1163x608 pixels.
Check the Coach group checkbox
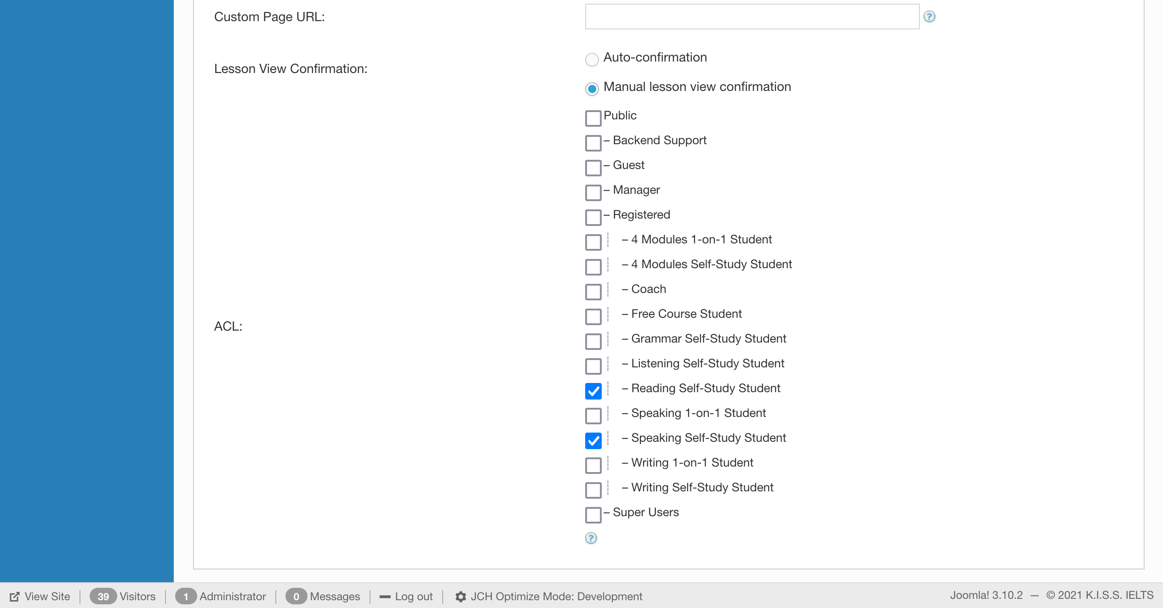coord(593,292)
